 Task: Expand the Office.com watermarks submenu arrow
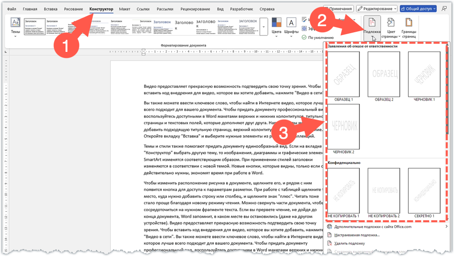tap(446, 227)
